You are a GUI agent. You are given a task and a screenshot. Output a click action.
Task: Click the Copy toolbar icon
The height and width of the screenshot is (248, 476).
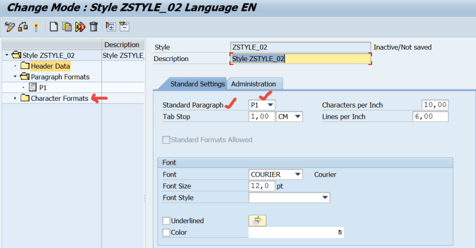67,26
